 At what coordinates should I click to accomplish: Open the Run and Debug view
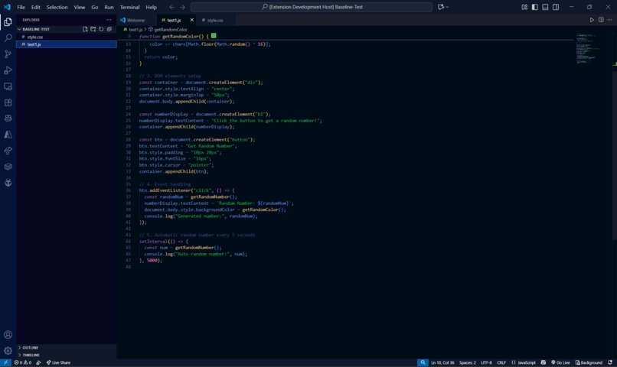[x=8, y=70]
